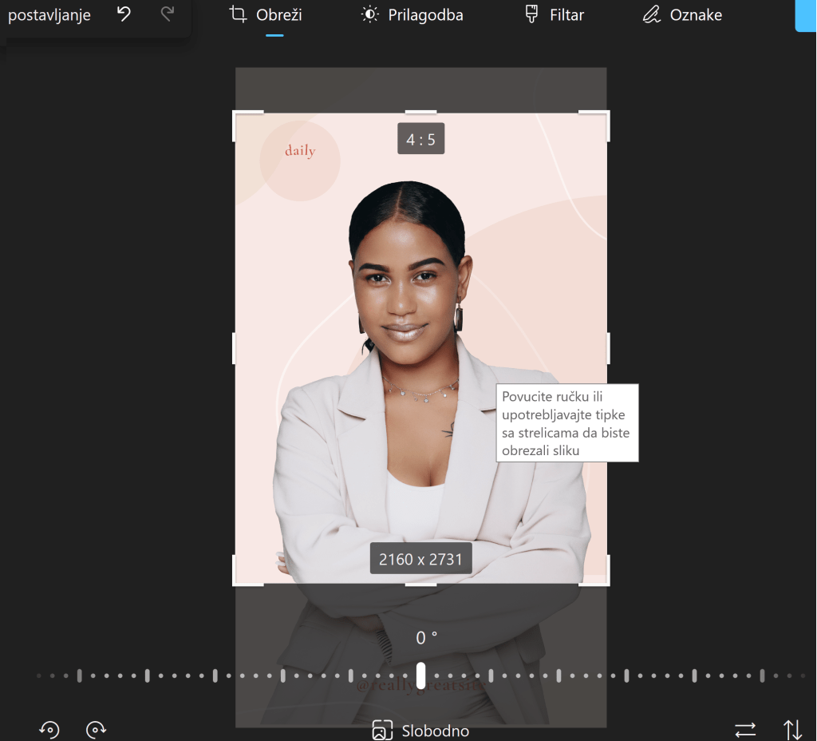
Task: Open the Prilagodba adjustment tab
Action: [x=412, y=15]
